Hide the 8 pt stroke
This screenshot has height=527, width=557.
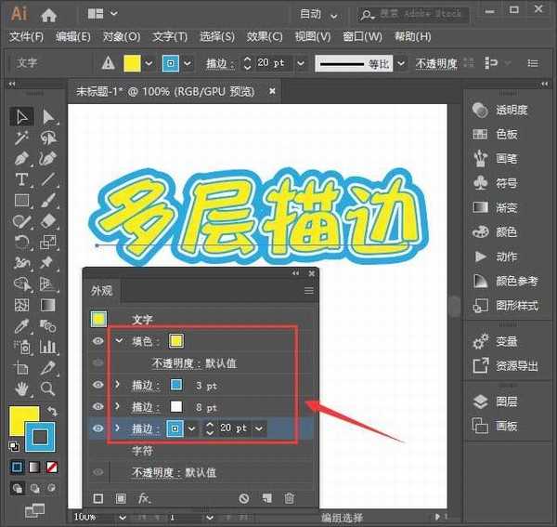98,406
